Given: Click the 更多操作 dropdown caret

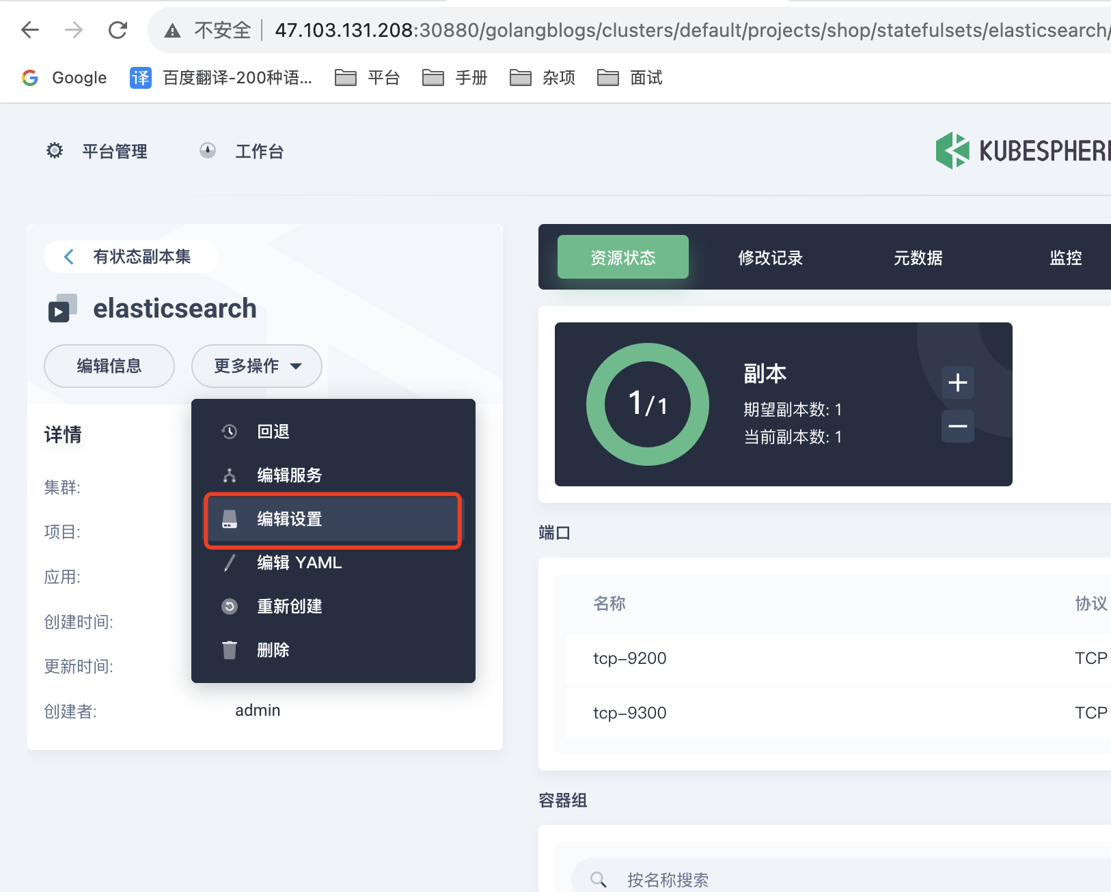Looking at the screenshot, I should pos(296,367).
